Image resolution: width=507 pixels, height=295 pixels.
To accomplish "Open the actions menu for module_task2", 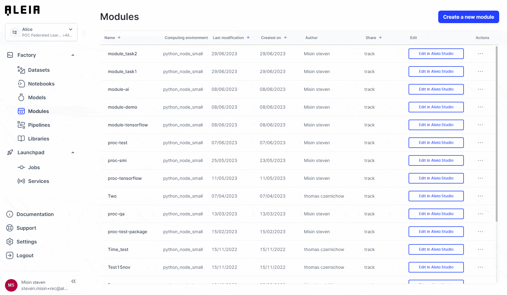I will click(x=480, y=53).
